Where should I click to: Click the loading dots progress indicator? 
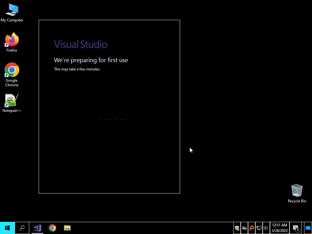point(111,119)
